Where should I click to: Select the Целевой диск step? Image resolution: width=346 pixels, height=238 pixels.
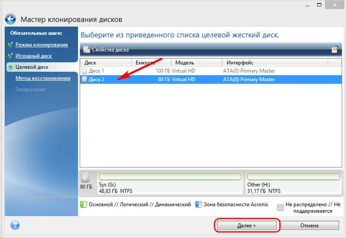tap(32, 67)
